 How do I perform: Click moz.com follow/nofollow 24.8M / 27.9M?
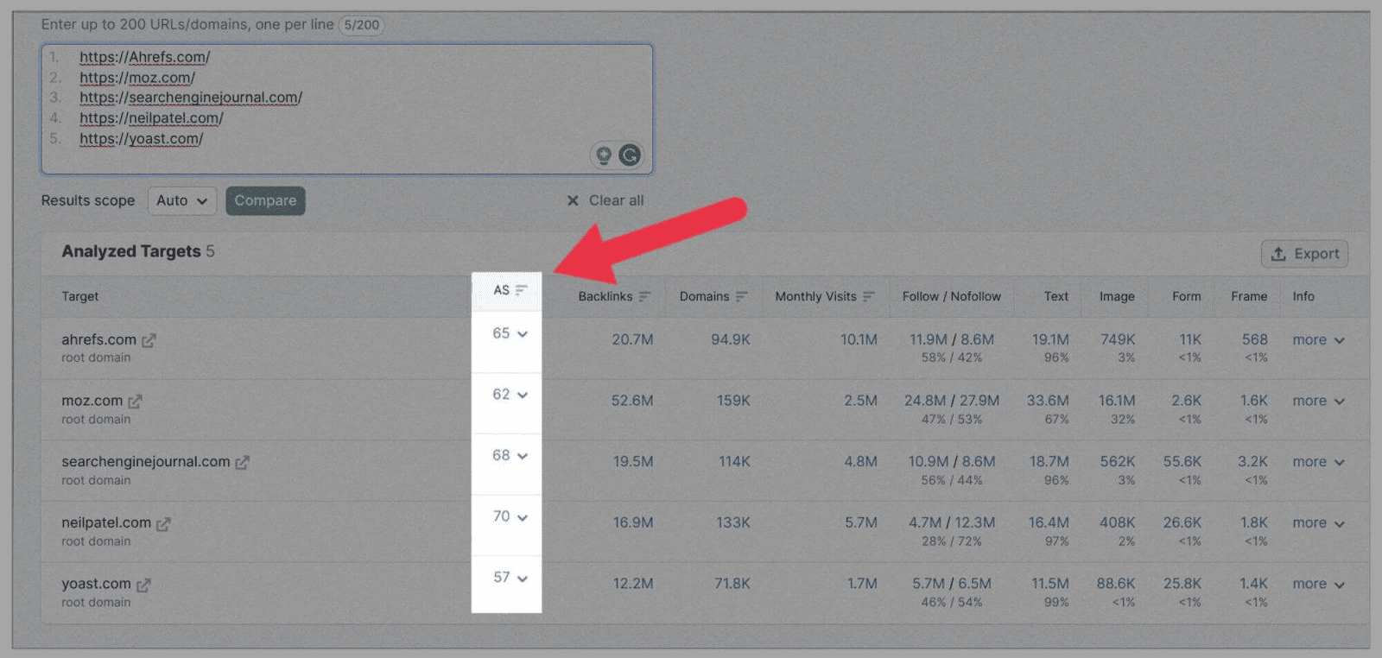pyautogui.click(x=951, y=401)
